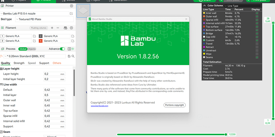This screenshot has width=275, height=137.
Task: Click bottom handle of vertical layer slider
Action: [x=273, y=119]
